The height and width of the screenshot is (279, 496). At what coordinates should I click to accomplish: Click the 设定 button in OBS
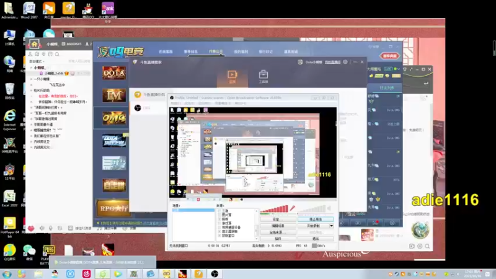(278, 219)
